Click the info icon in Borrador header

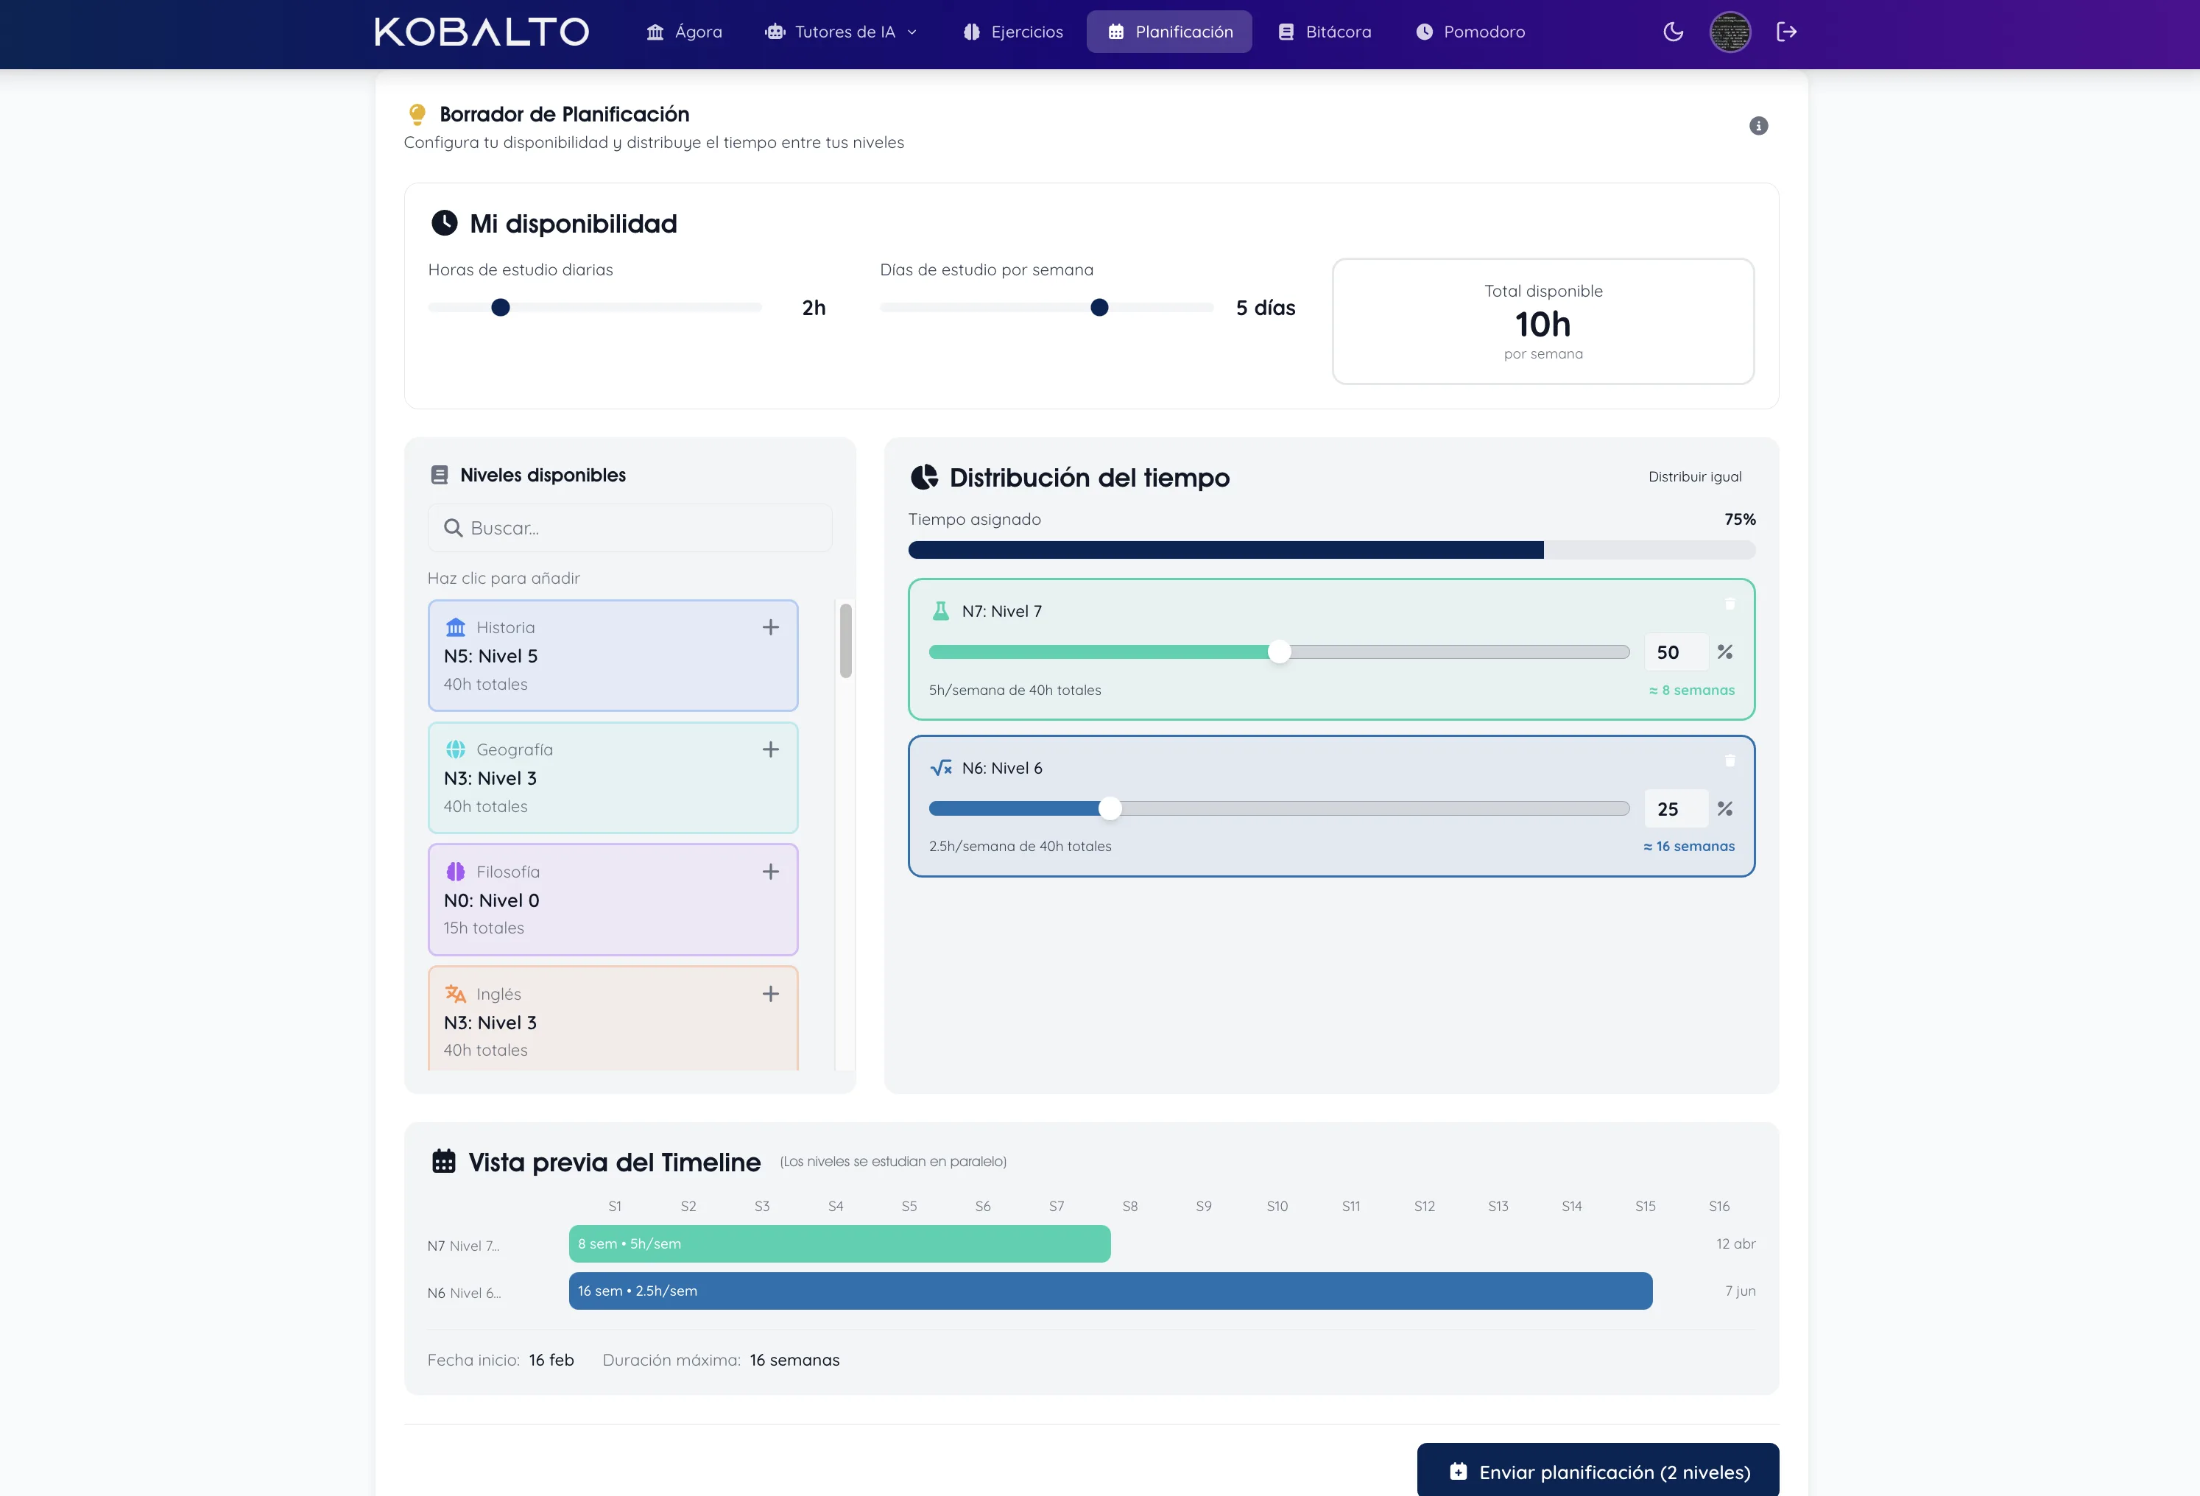click(1758, 126)
